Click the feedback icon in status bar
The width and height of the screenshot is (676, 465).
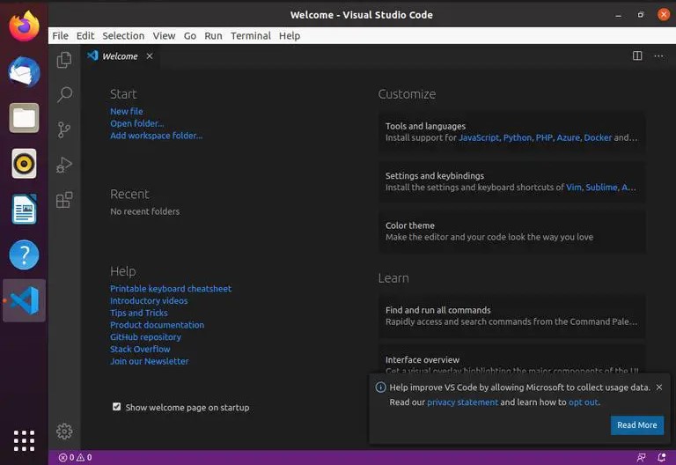tap(641, 457)
